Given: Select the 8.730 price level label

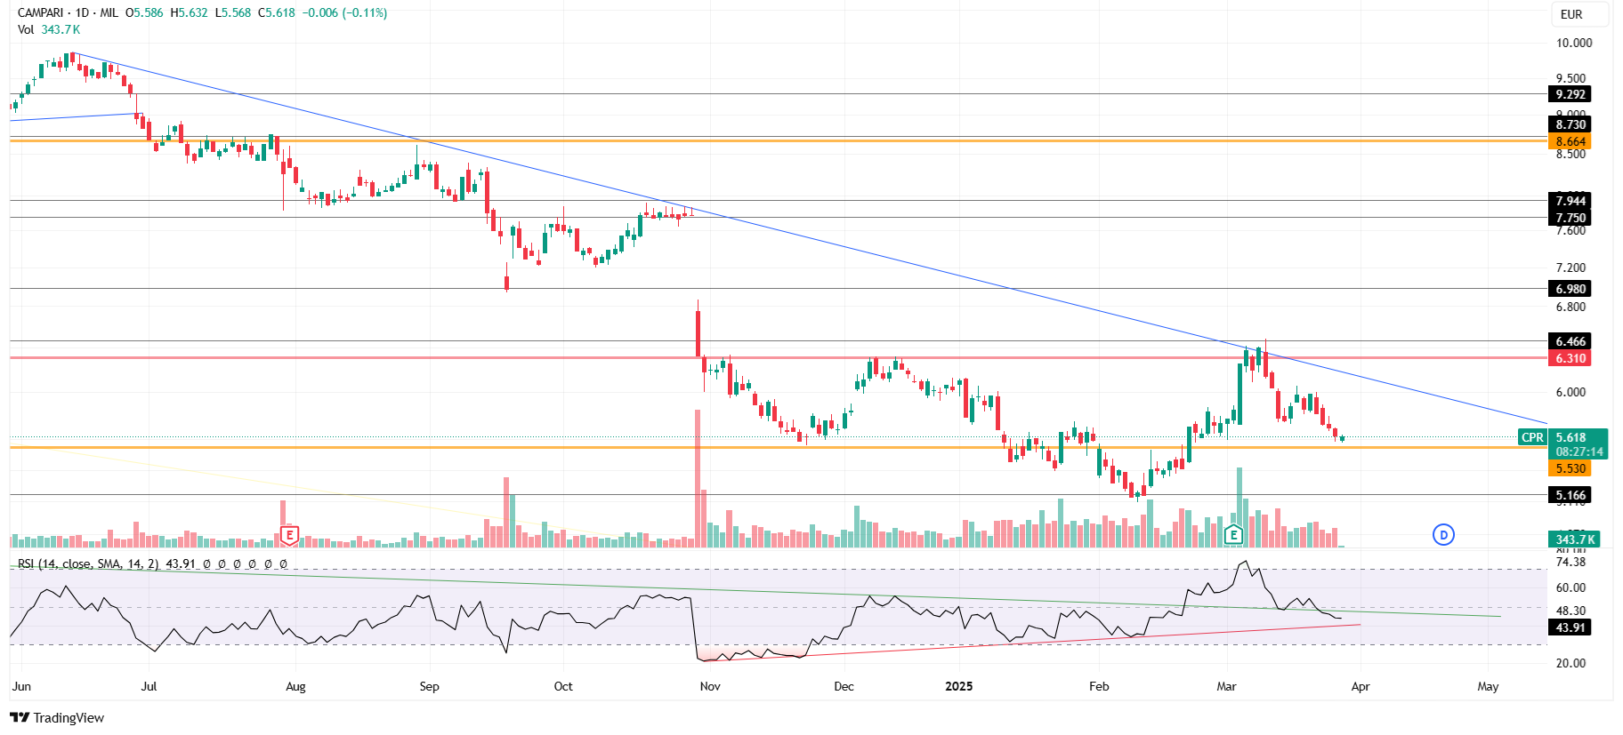Looking at the screenshot, I should click(x=1570, y=124).
